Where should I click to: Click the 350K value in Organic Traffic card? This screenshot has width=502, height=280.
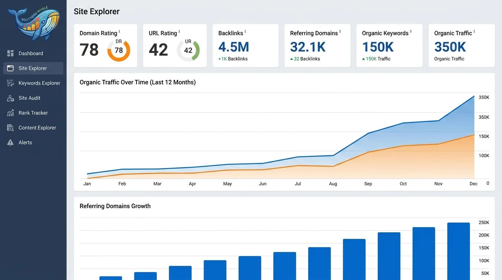tap(450, 47)
